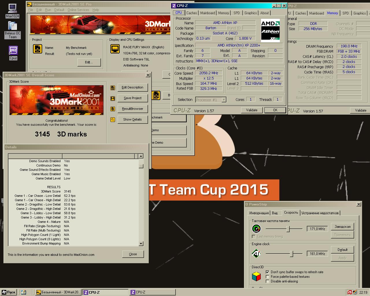Screen dimensions: 370x296
Task: Select Устранение недостатков tab in PowerStrip
Action: [320, 213]
